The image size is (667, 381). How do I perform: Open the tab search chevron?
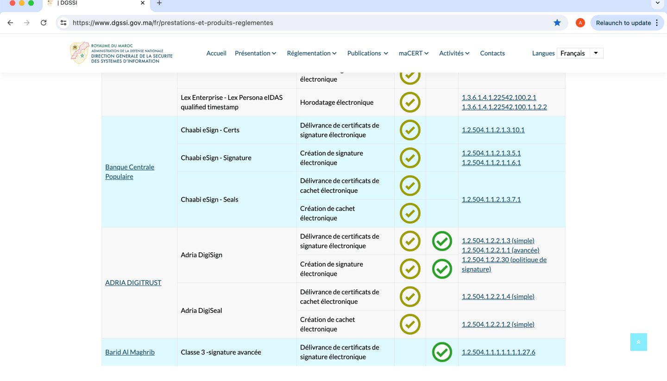click(x=658, y=3)
